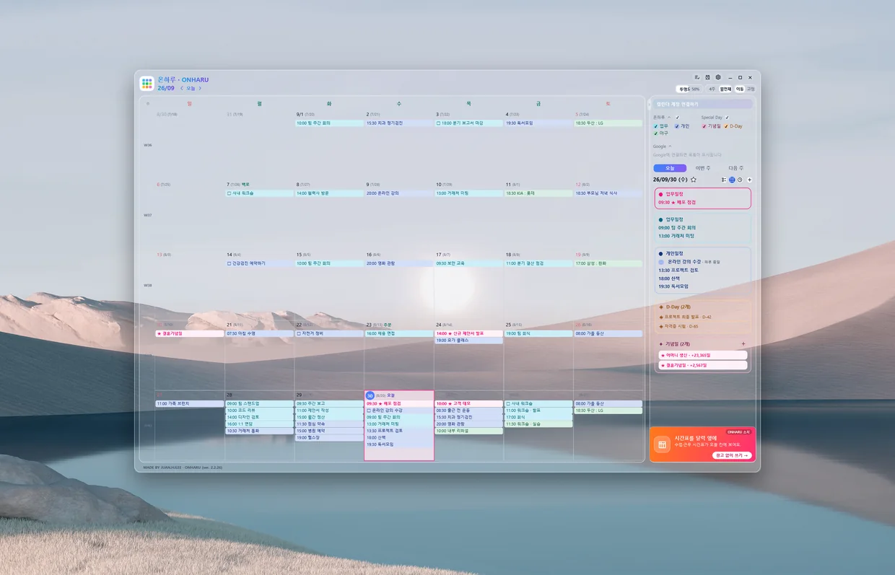The image size is (895, 575).
Task: Toggle the 개인 calendar checkbox
Action: [676, 126]
